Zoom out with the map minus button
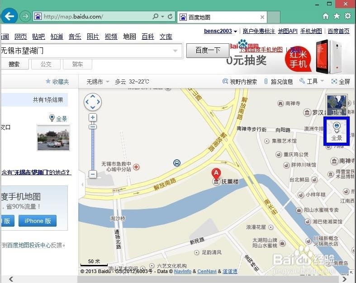This screenshot has width=356, height=283. 93,174
